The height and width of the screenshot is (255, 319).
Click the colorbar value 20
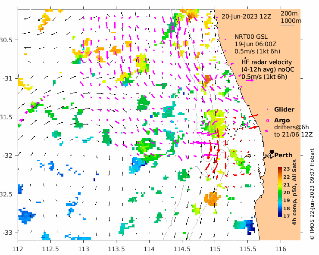pyautogui.click(x=286, y=193)
